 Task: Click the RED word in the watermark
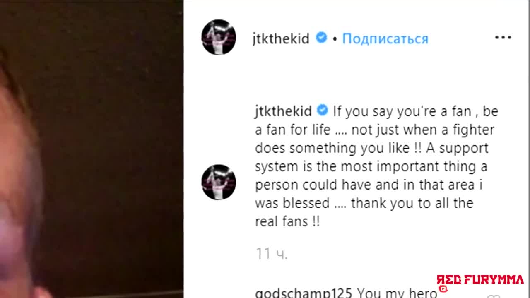[449, 280]
